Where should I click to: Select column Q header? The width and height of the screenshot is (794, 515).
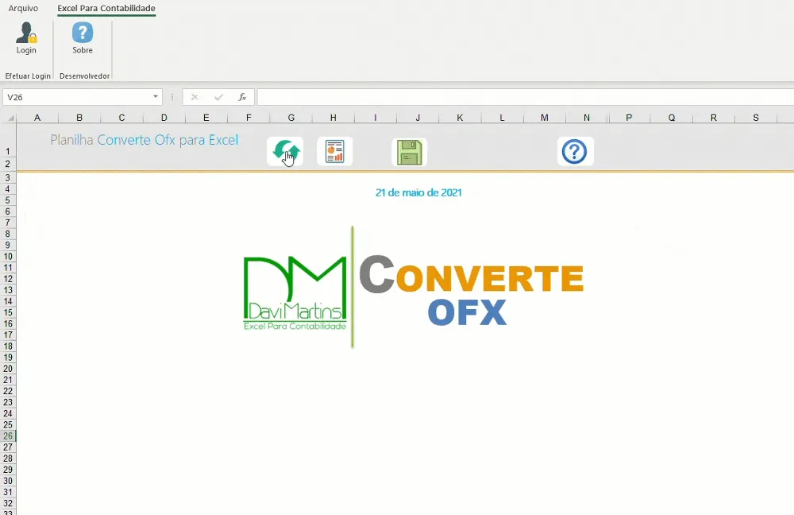(x=672, y=118)
